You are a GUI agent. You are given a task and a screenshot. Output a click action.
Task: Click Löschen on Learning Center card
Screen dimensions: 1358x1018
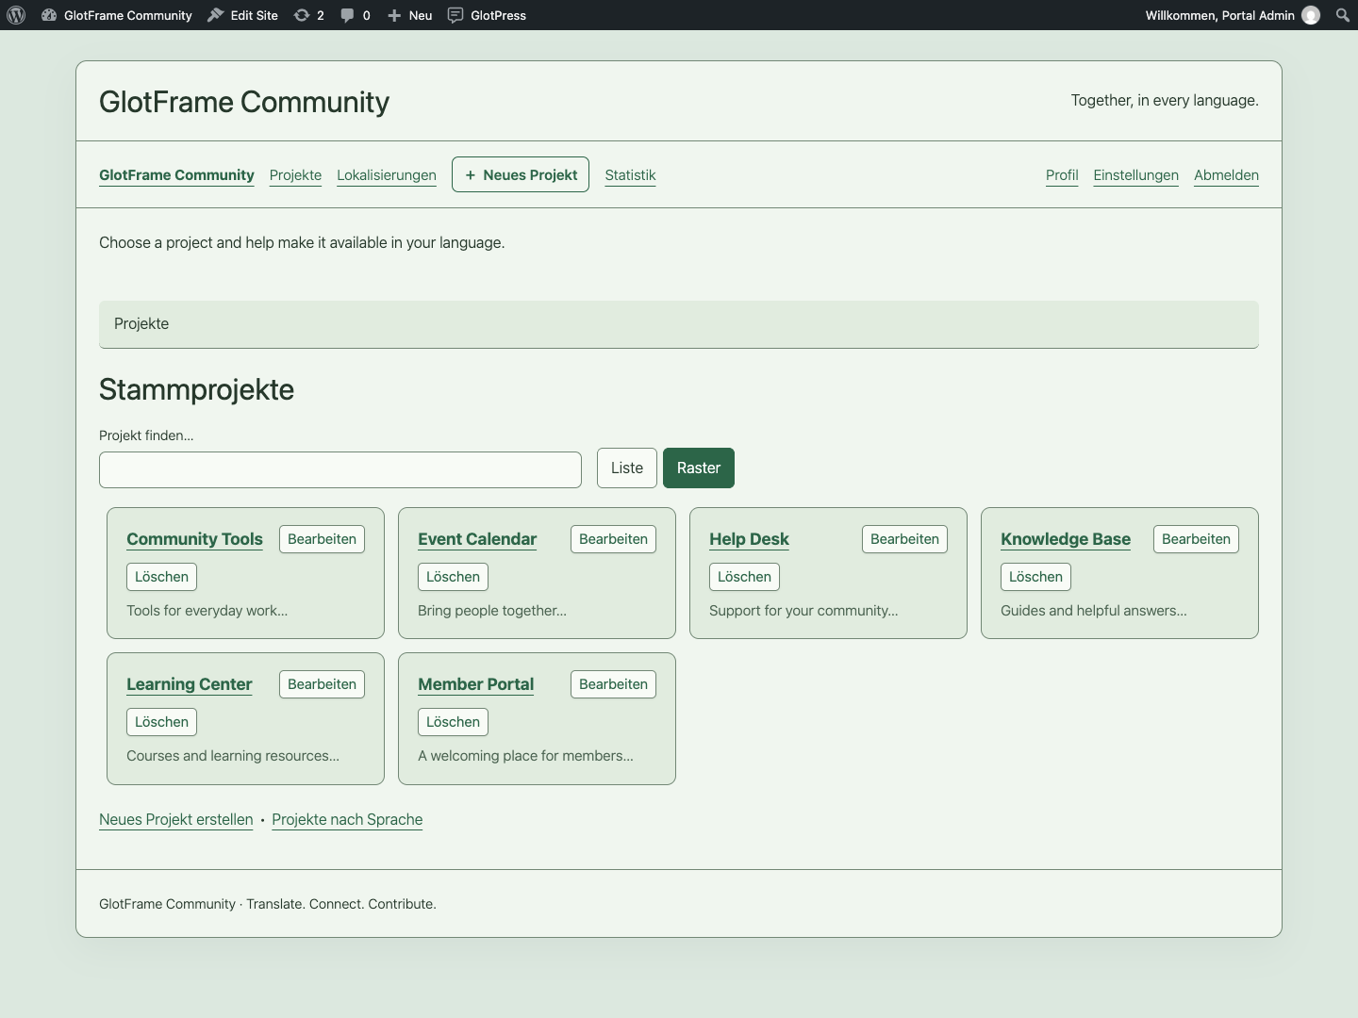[x=161, y=722]
